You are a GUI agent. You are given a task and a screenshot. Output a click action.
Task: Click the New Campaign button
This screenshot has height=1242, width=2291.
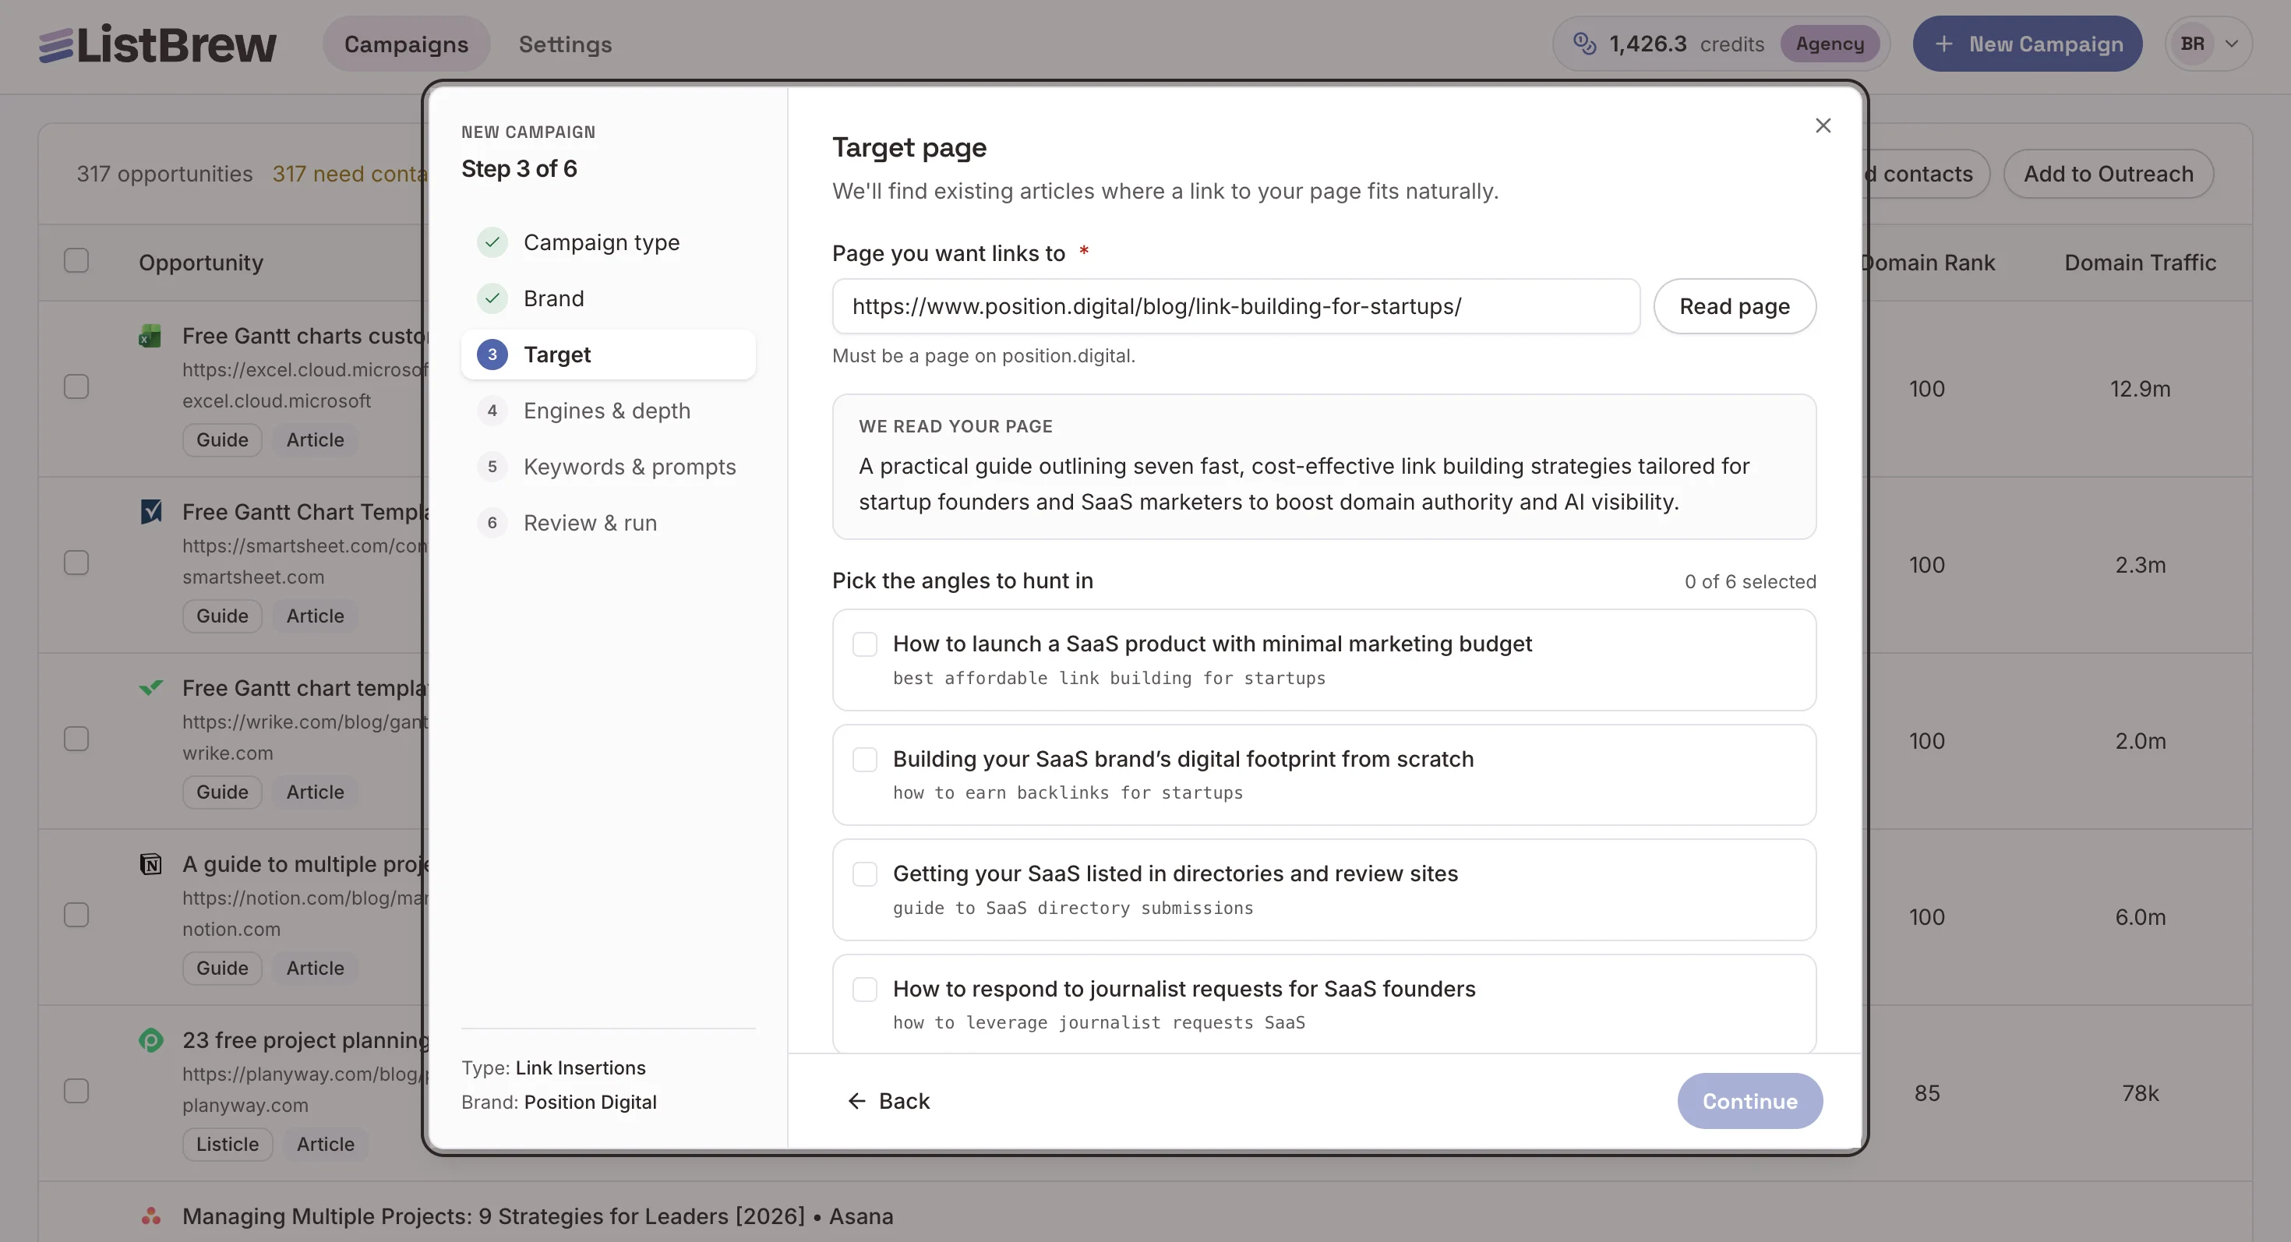(2028, 44)
